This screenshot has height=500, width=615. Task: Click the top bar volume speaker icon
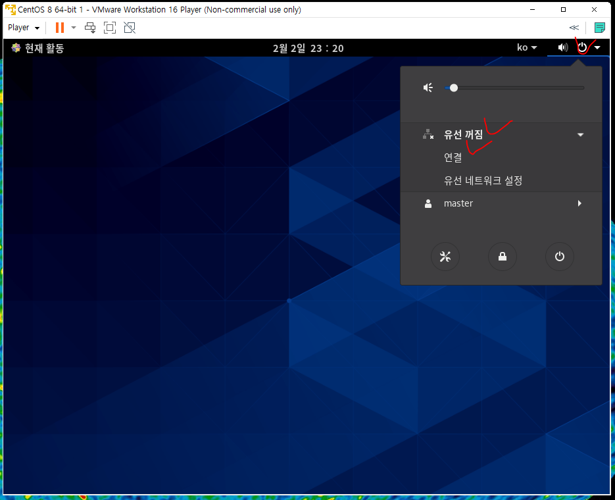click(563, 47)
